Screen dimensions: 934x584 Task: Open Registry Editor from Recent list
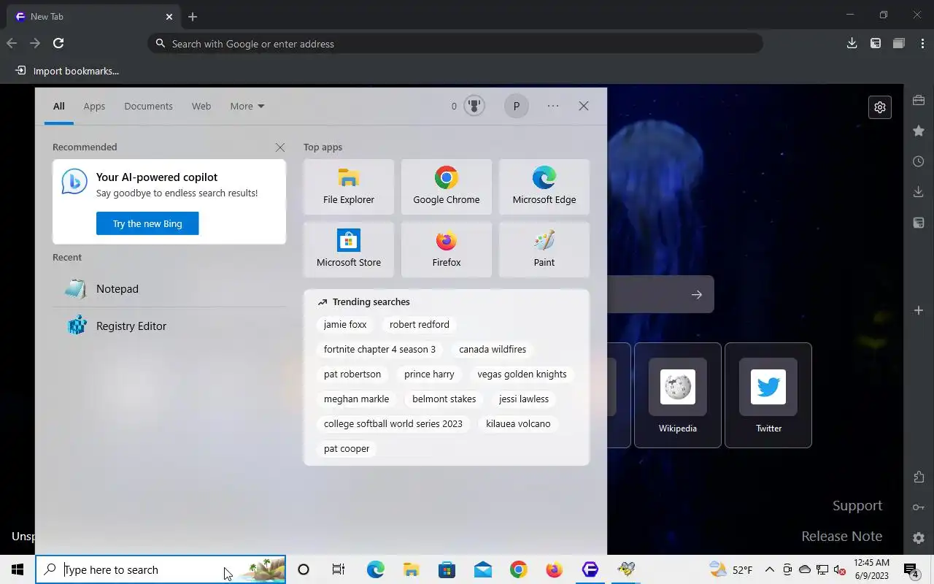coord(169,326)
